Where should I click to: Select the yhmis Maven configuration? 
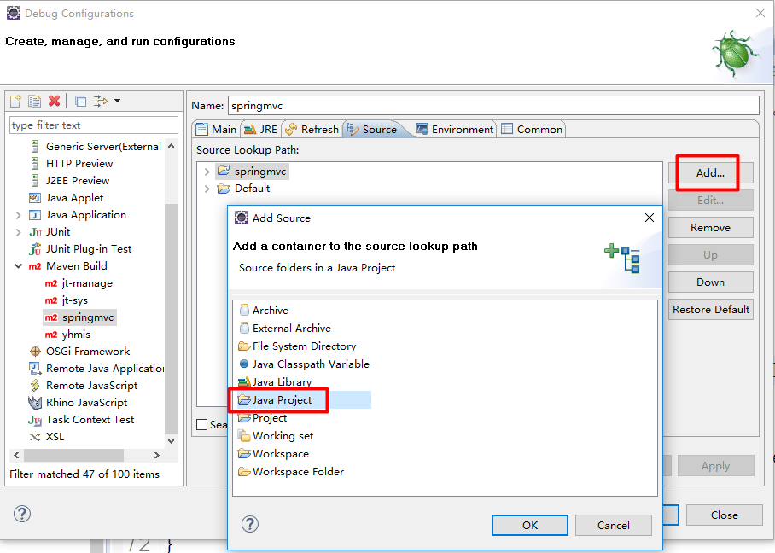(x=67, y=335)
